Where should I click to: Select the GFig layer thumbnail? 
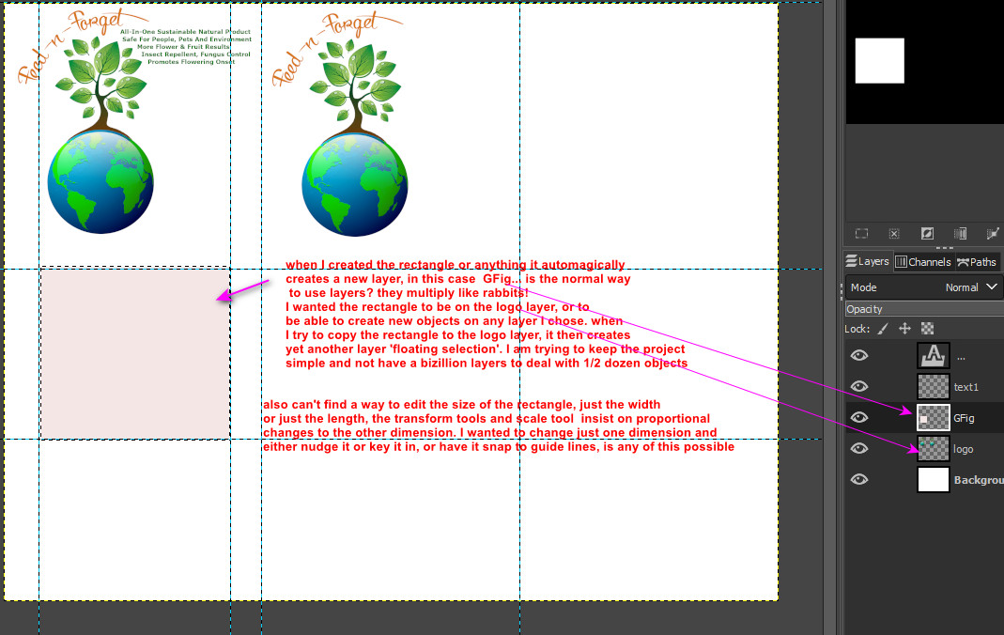coord(933,417)
